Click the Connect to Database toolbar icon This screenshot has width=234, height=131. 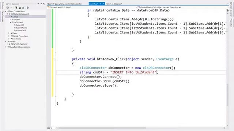16,8
